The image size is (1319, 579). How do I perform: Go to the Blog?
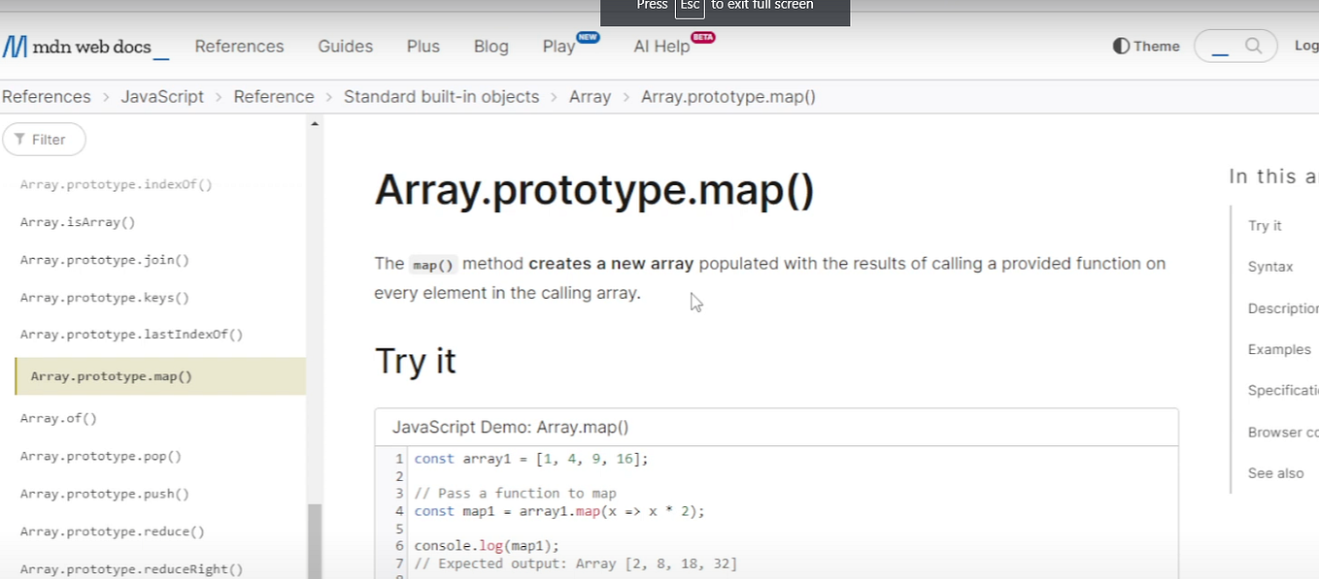pos(490,46)
